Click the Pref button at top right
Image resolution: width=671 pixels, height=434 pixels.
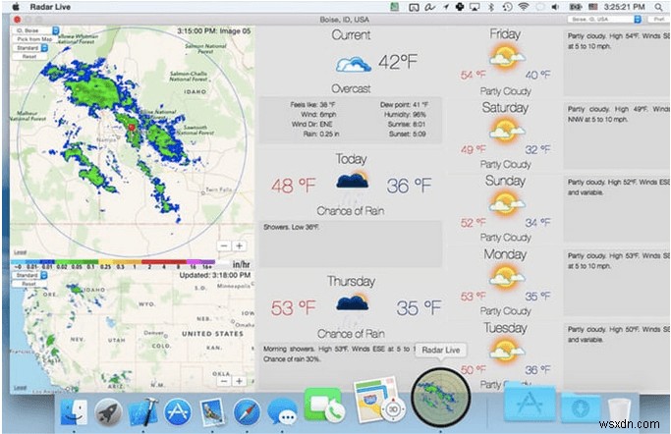tap(657, 20)
